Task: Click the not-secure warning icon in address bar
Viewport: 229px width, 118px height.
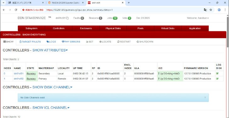Action: 23,10
